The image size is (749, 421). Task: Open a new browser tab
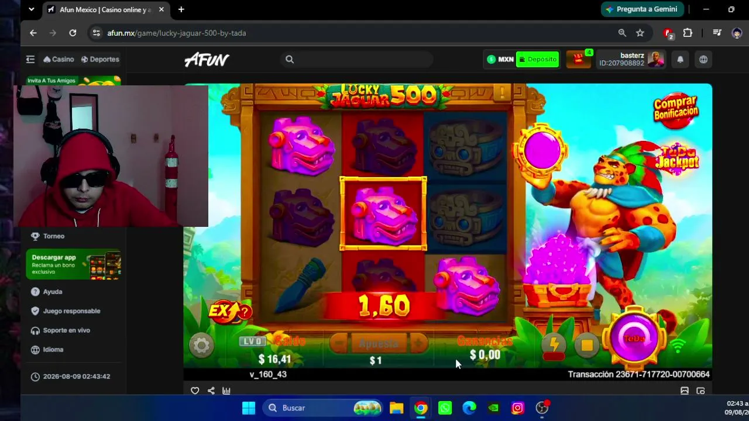pos(181,9)
